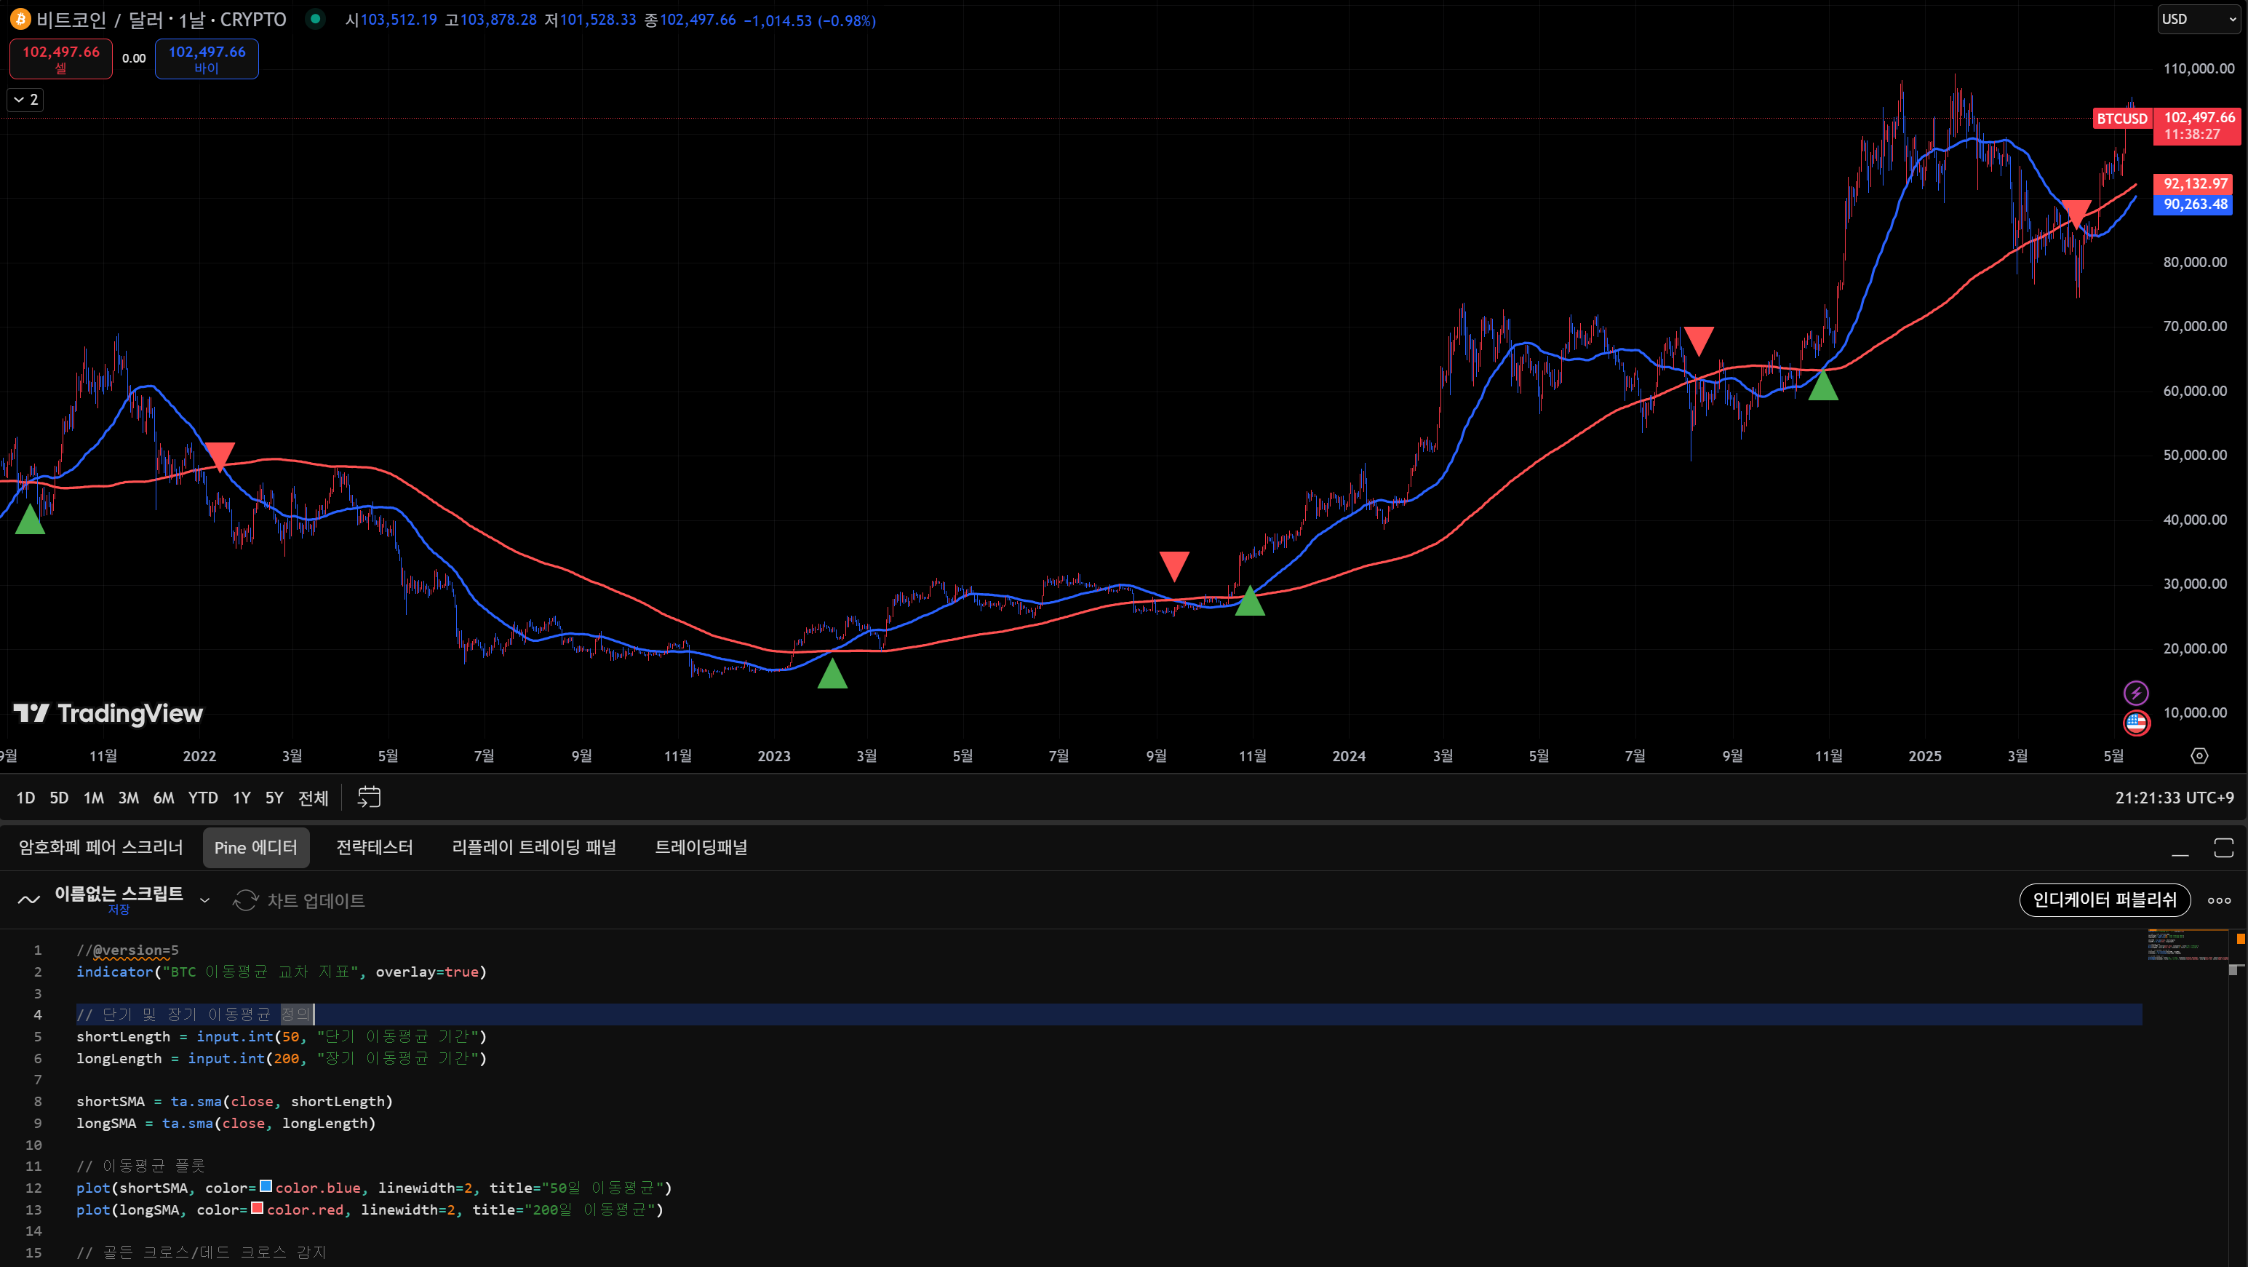Click the US flag event icon

(x=2135, y=723)
